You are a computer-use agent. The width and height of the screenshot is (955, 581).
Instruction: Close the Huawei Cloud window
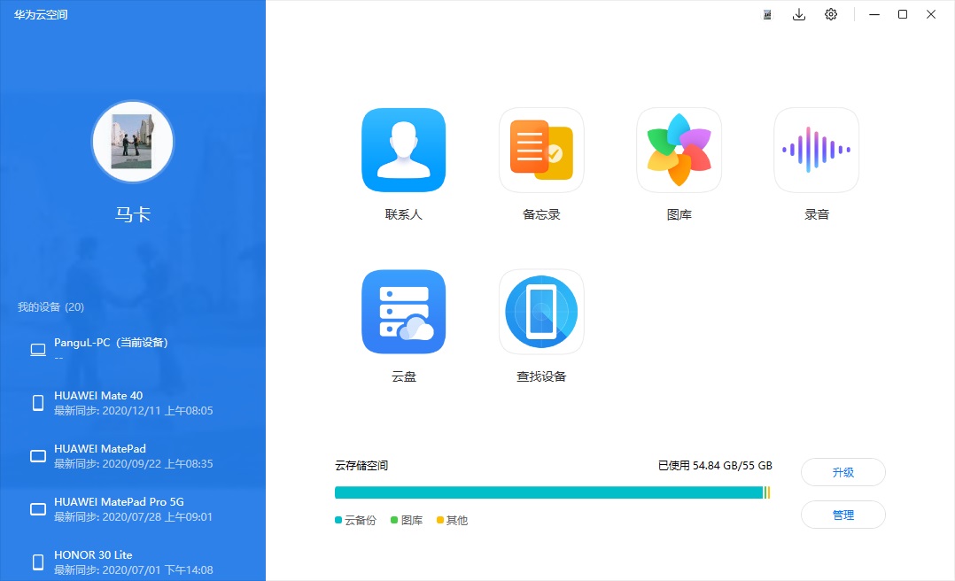coord(930,15)
